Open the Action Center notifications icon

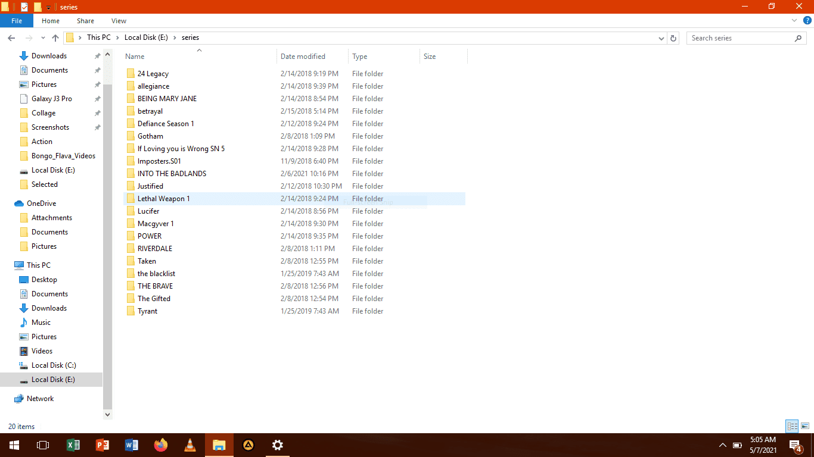794,445
